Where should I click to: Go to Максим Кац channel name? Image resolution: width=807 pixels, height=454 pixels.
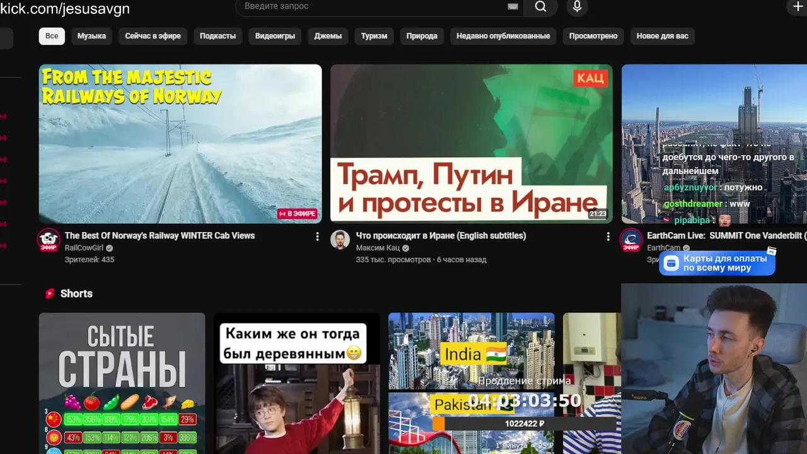(378, 248)
